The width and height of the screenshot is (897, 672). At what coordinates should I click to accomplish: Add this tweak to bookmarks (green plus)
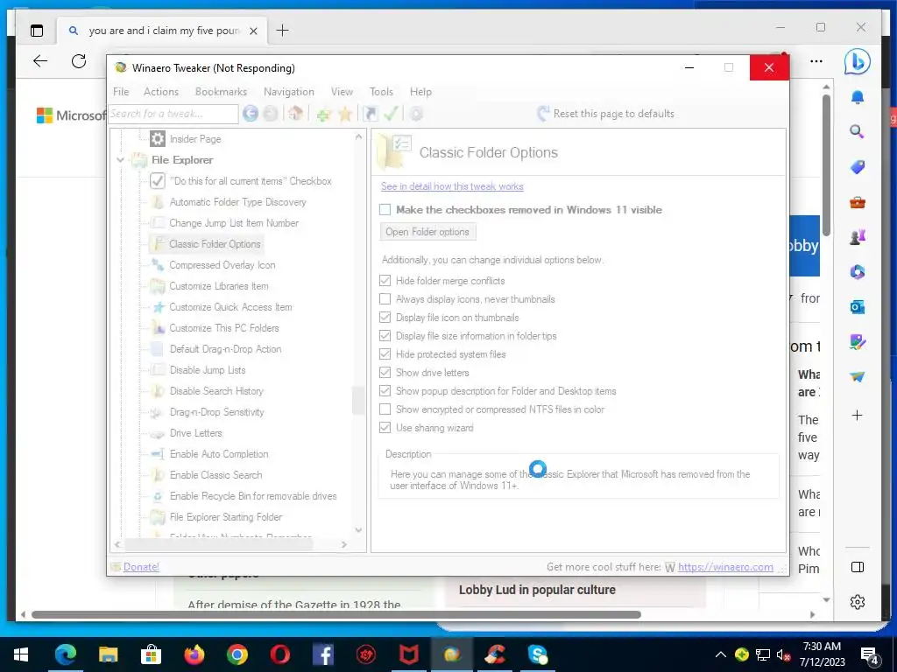tap(324, 115)
